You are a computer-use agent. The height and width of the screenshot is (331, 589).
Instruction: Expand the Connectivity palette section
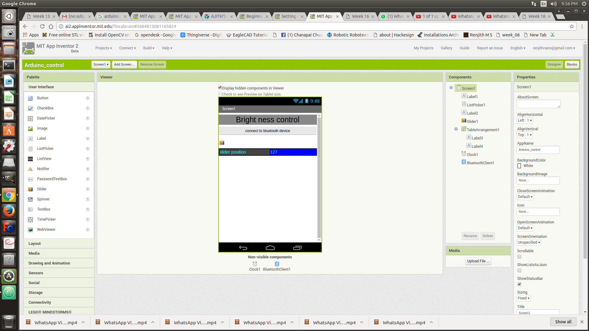[59, 302]
